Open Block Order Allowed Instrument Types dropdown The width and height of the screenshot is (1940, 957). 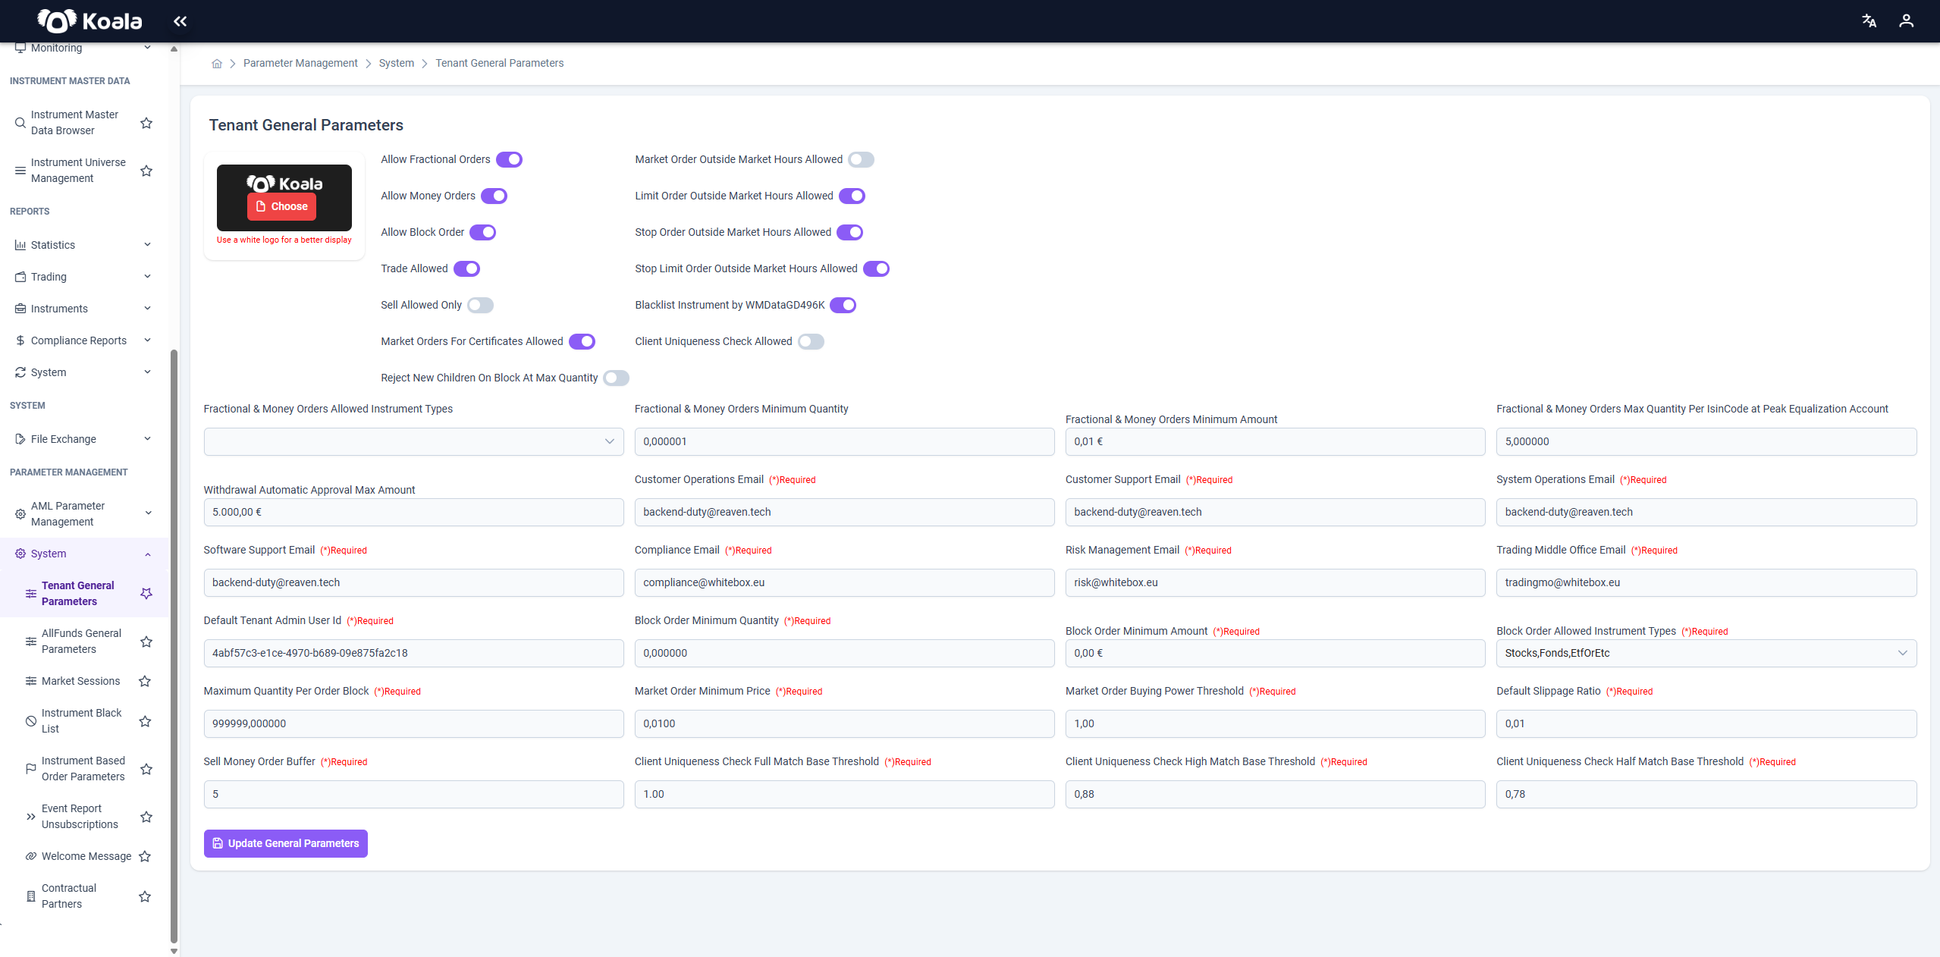[1706, 653]
